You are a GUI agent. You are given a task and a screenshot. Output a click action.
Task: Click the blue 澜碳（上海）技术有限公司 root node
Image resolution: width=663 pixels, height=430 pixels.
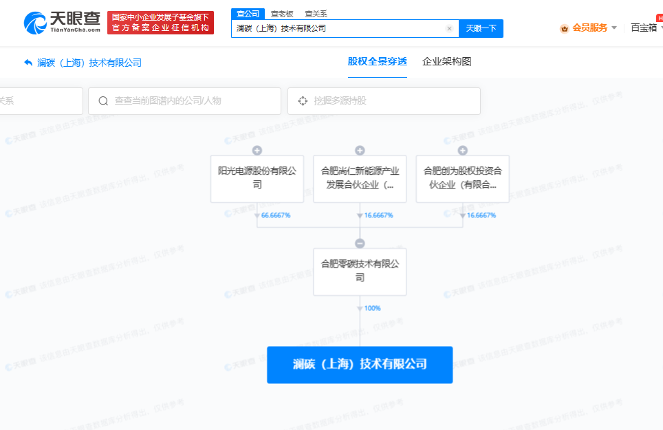pyautogui.click(x=360, y=365)
